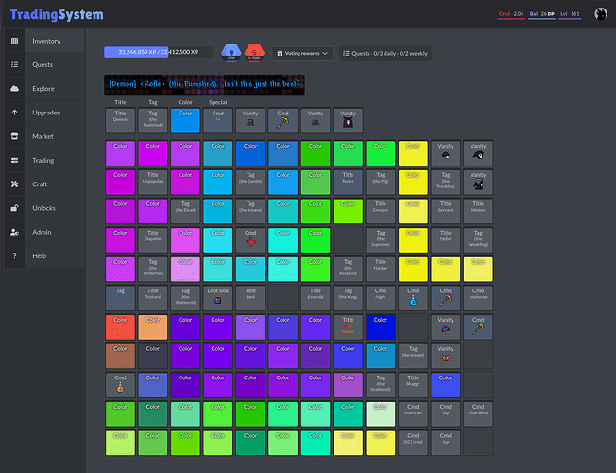Select the Cmd /startrain item

[x=413, y=414]
